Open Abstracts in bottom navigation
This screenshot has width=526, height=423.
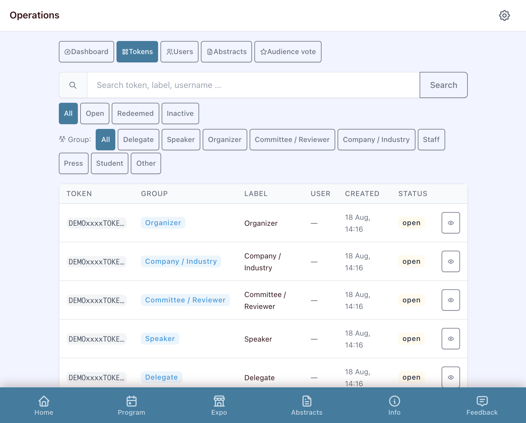coord(307,405)
